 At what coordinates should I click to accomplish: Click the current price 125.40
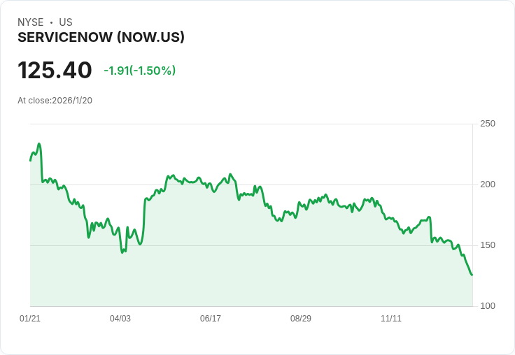(55, 71)
